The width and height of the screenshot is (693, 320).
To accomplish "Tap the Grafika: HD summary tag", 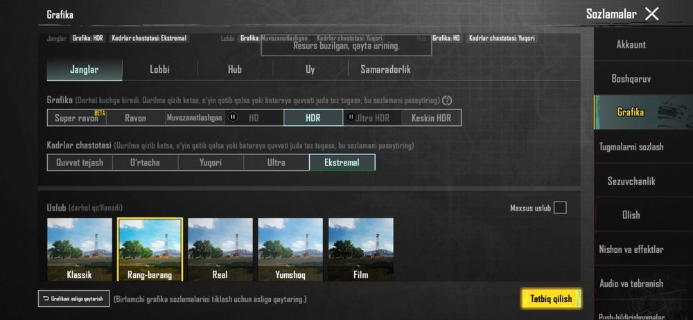I will point(446,39).
